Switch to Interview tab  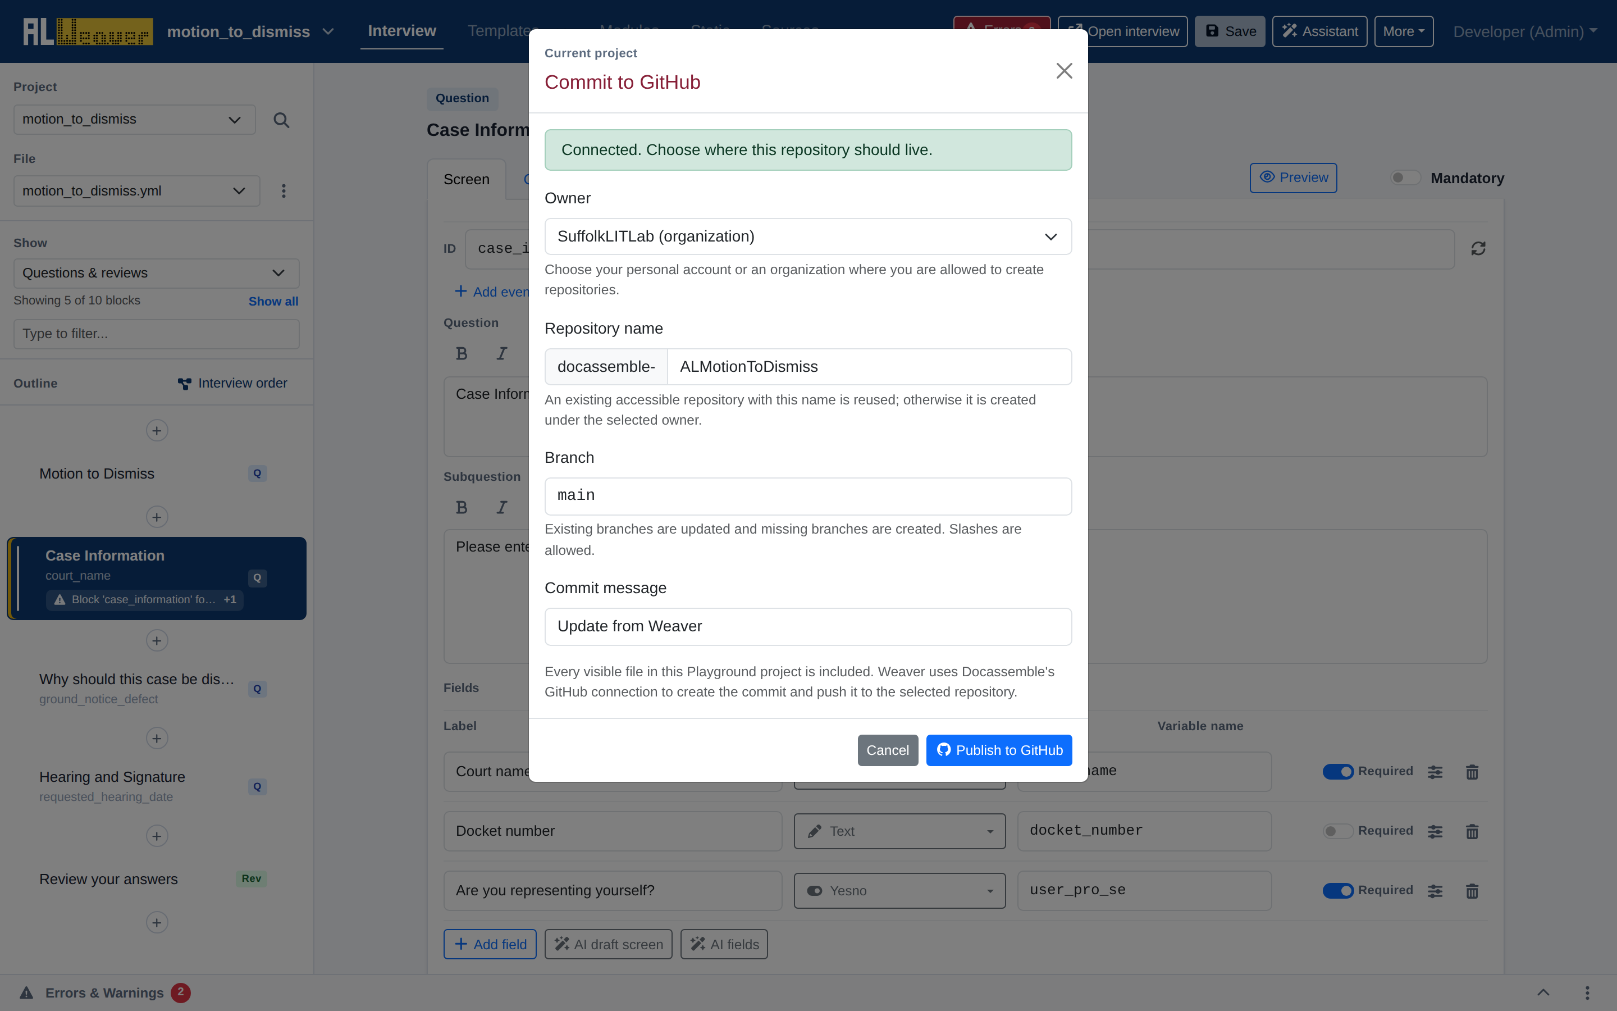click(x=401, y=31)
